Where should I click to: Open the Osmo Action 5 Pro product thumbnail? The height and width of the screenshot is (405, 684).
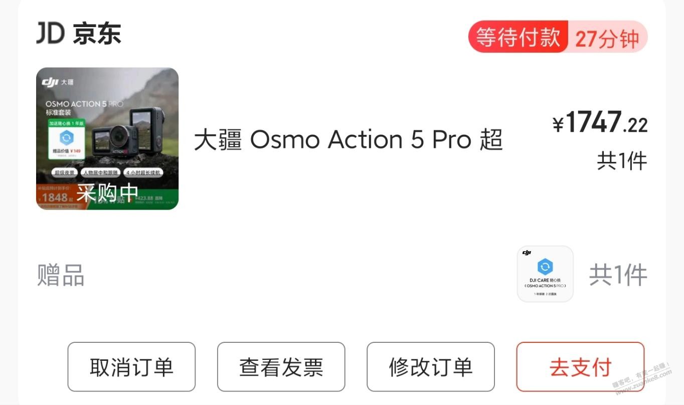[x=107, y=138]
